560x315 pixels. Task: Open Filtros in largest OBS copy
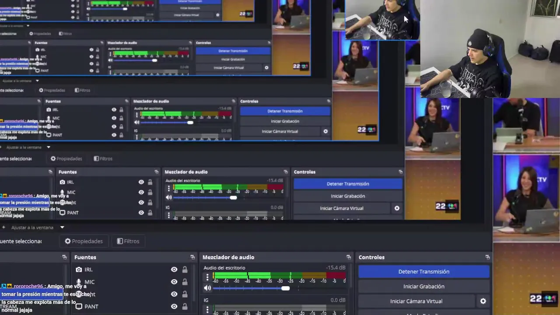[x=128, y=241]
